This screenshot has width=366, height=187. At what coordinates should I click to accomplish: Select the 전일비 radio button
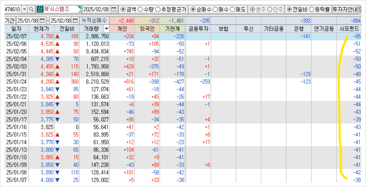coord(289,9)
